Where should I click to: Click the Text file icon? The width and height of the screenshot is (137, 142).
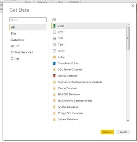pos(55,45)
